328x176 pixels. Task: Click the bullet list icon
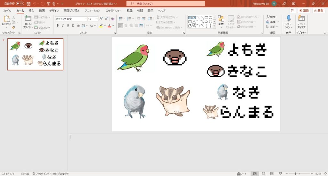point(121,19)
